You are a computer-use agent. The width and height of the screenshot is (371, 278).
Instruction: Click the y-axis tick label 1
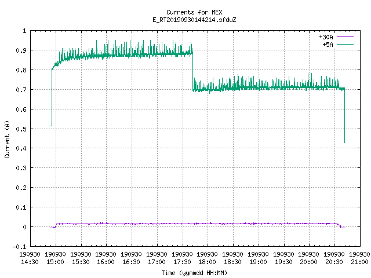24,31
